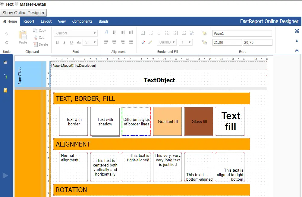Select the 'Normal alignment' text box
This screenshot has height=197, width=302.
pyautogui.click(x=73, y=167)
